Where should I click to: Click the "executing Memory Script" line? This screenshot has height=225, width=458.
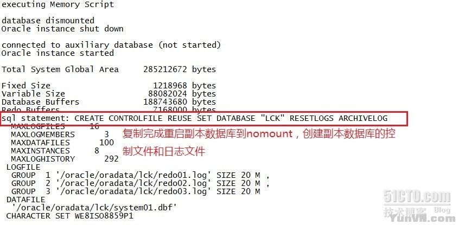pos(58,4)
